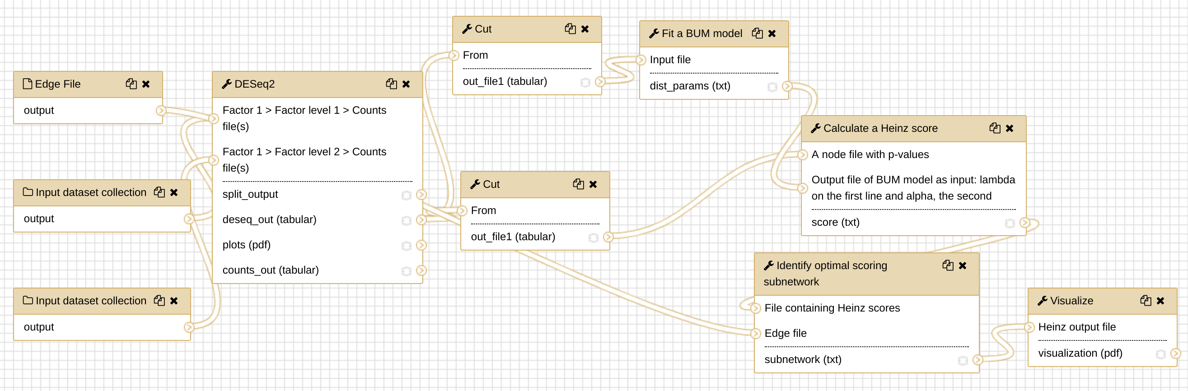
Task: Duplicate the Cut node below DESeq2 outputs
Action: [578, 184]
